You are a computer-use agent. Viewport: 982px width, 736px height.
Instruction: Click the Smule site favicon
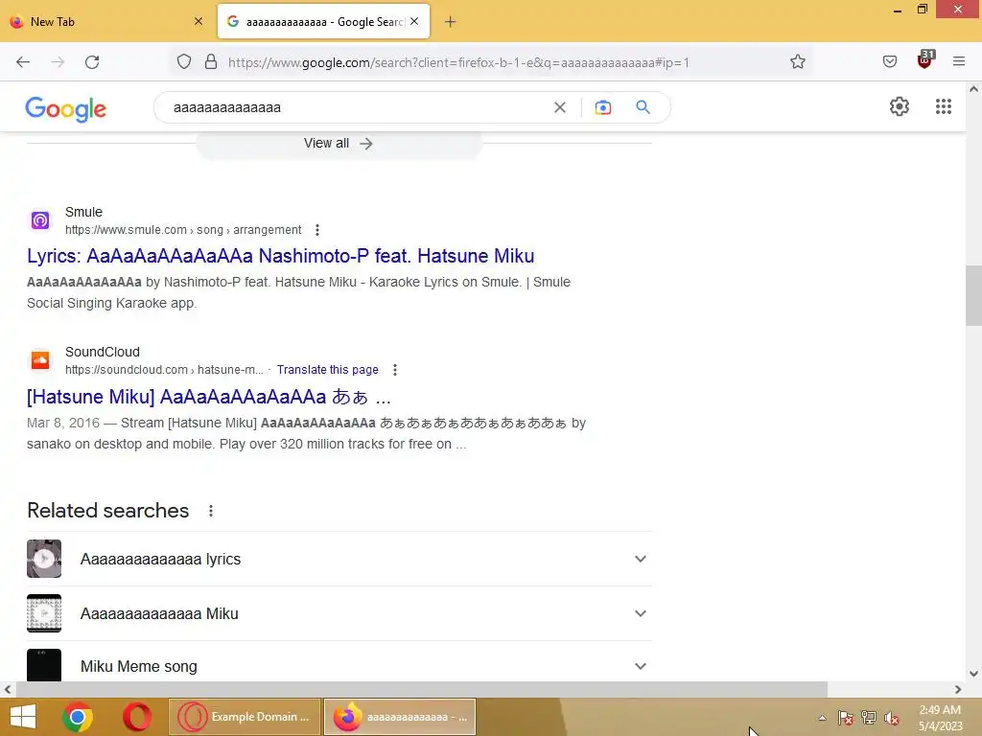(40, 220)
